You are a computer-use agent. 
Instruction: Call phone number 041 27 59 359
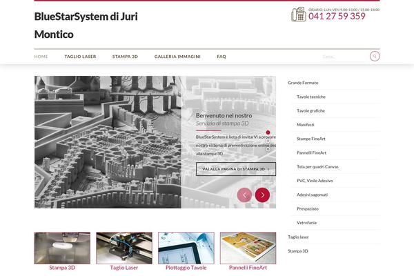click(x=337, y=17)
